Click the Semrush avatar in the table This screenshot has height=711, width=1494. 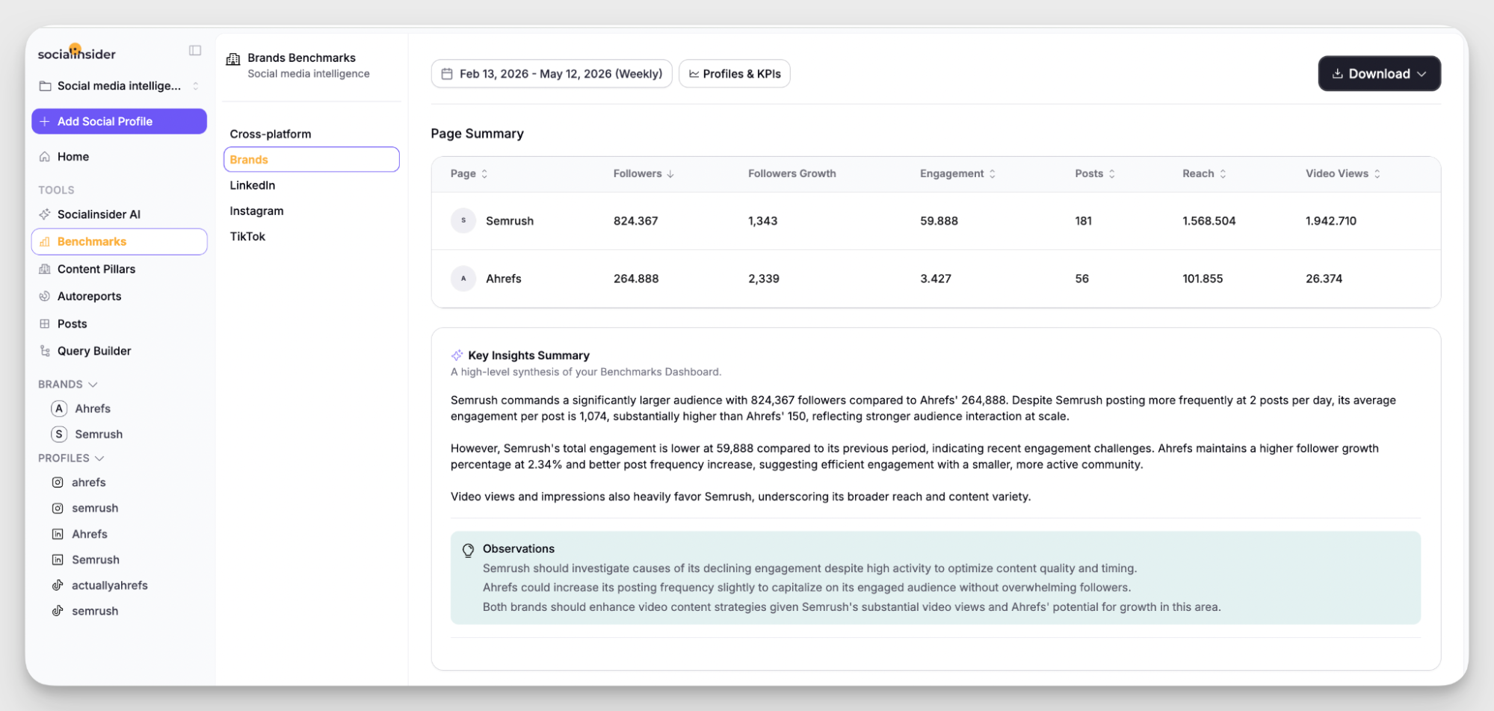coord(463,221)
